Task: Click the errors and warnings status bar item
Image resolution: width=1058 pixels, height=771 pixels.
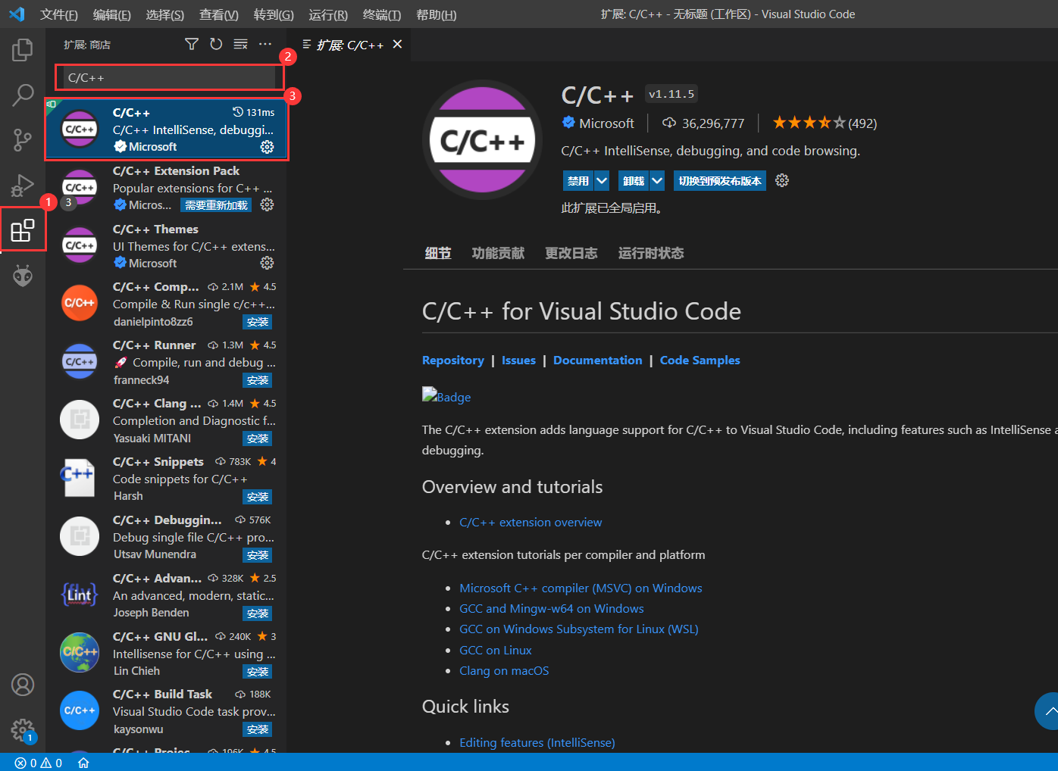Action: pos(38,763)
